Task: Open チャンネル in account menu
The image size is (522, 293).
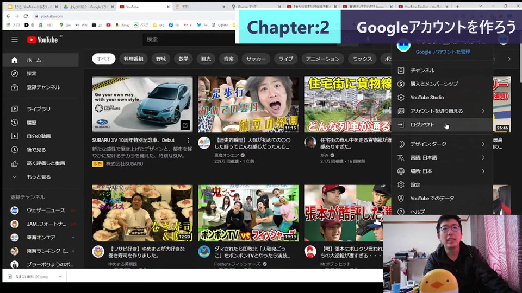Action: click(442, 71)
